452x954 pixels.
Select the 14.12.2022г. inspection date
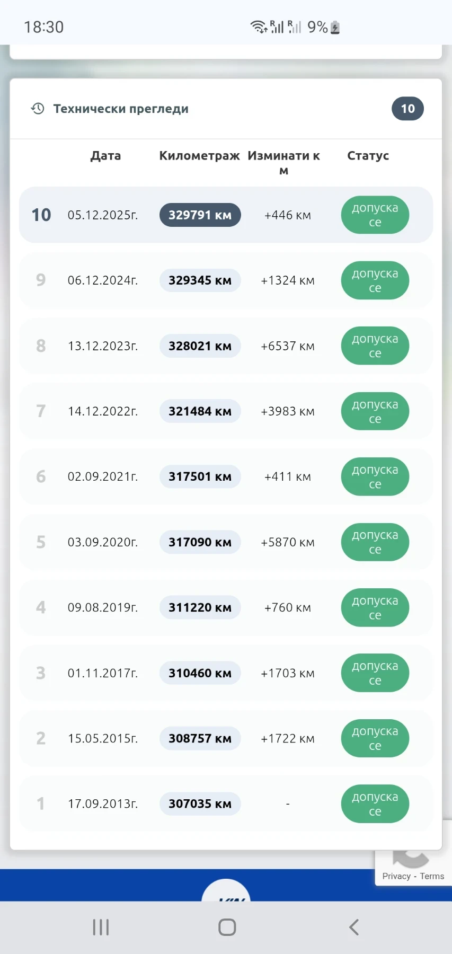(x=103, y=411)
